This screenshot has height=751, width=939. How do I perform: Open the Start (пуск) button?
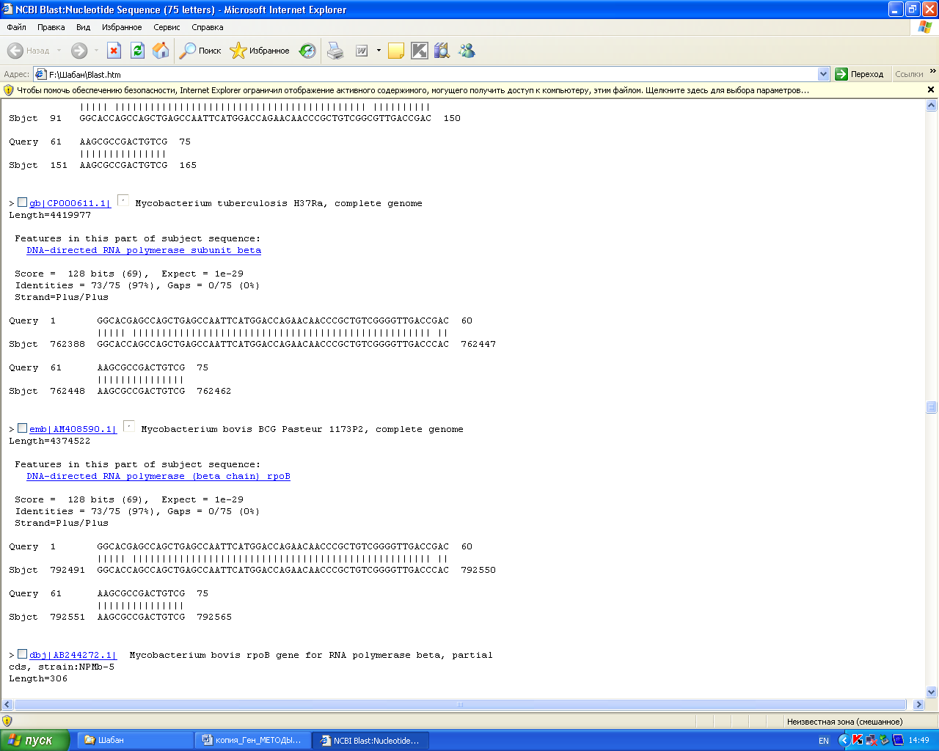pyautogui.click(x=34, y=740)
